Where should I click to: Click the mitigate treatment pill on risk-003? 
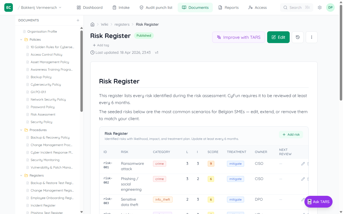[235, 199]
